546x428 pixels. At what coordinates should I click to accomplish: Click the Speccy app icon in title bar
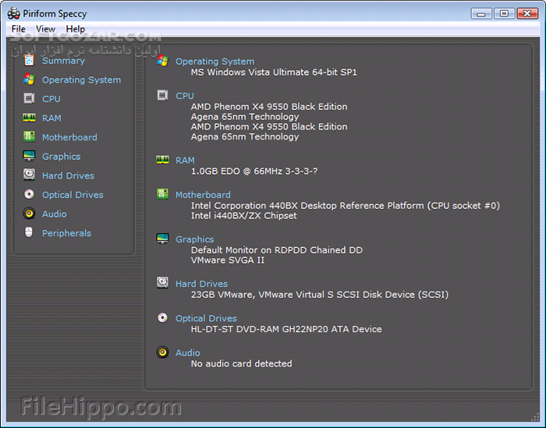tap(14, 13)
